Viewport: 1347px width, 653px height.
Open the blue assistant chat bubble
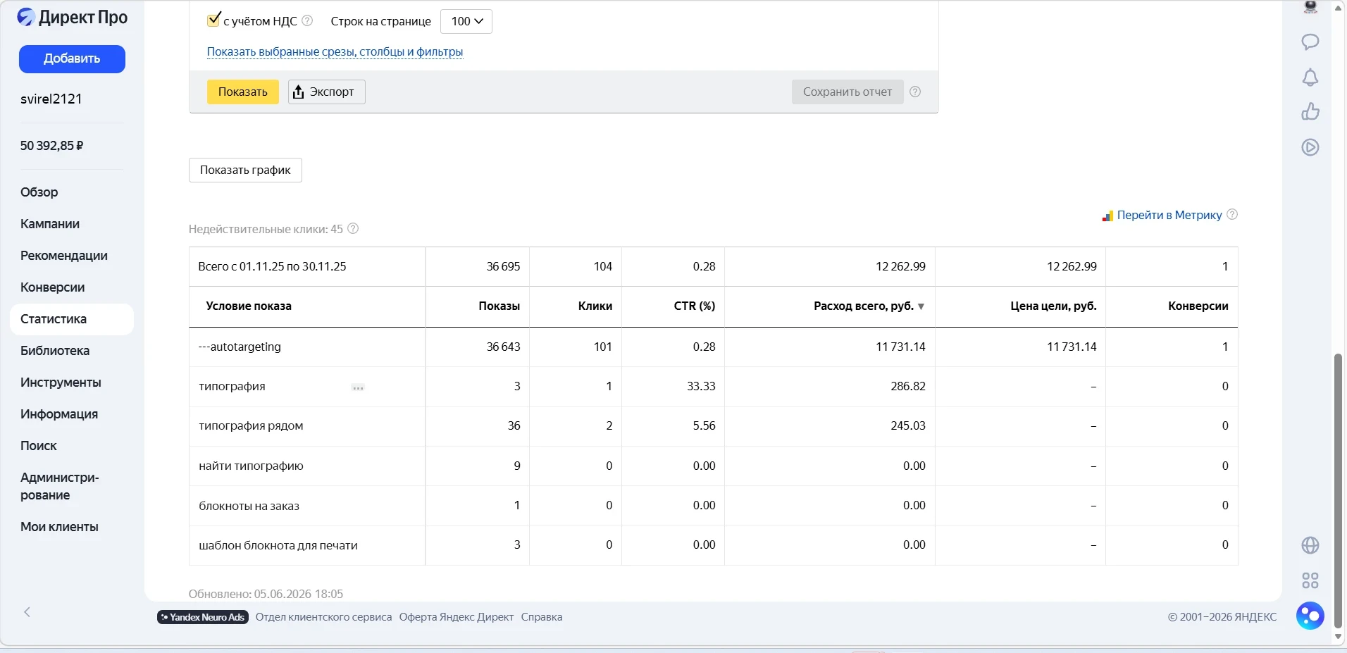1310,616
